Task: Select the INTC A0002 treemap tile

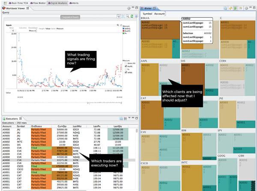Action: (192, 178)
